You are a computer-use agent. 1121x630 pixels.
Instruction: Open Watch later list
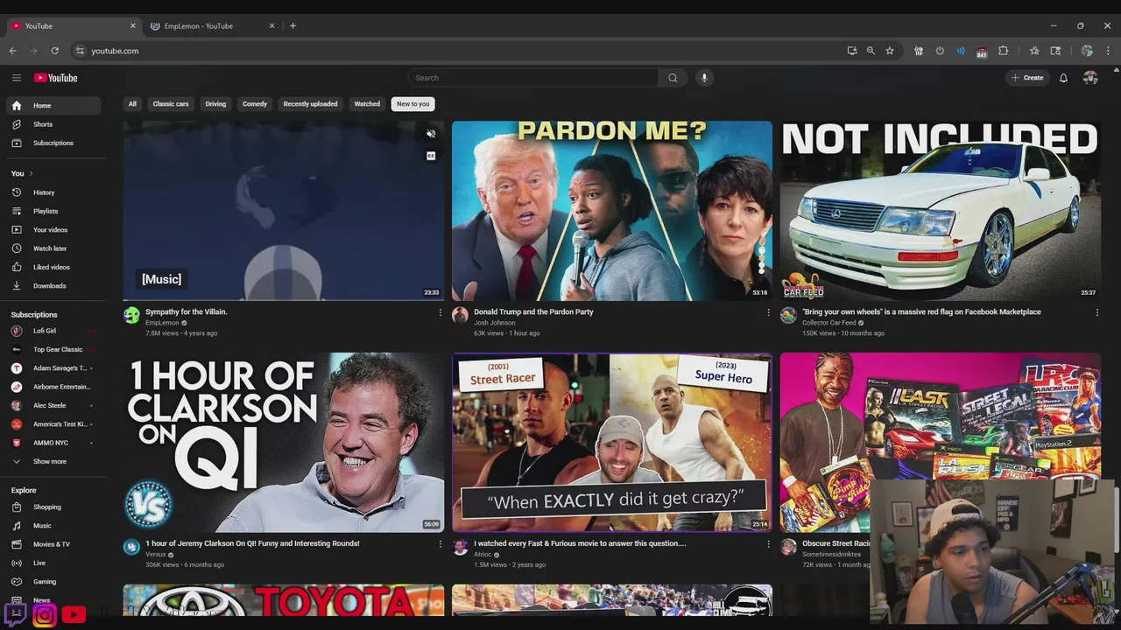point(53,248)
